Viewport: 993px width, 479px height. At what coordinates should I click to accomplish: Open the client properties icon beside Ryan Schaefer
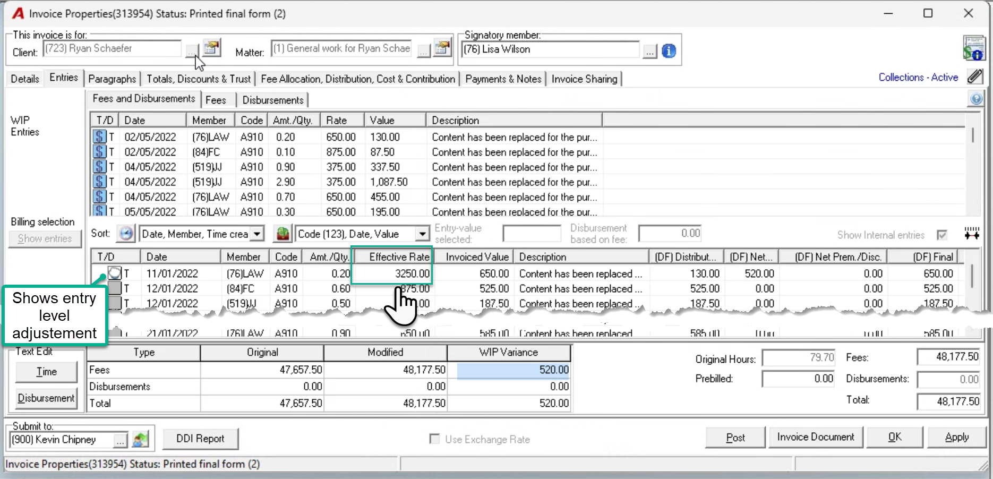(212, 48)
